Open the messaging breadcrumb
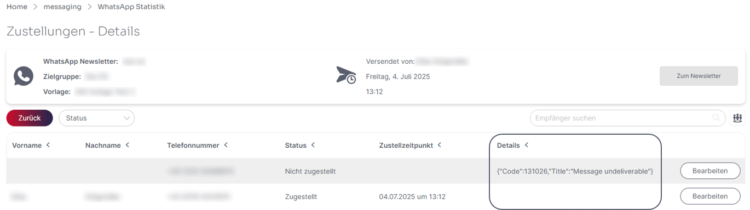The width and height of the screenshot is (750, 210). (62, 7)
